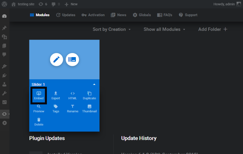243x154 pixels.
Task: Open Media from the sidebar icon
Action: tap(4, 37)
